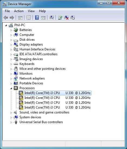Viewport: 127px width, 149px height.
Task: Click the Human Interface Devices icon
Action: coord(16,49)
